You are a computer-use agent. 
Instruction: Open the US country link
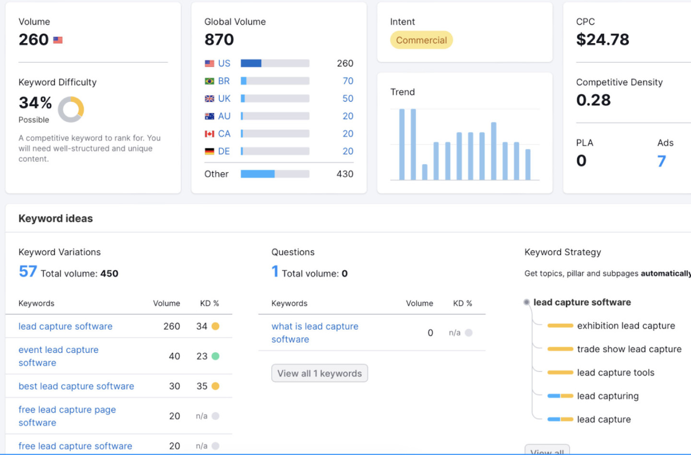coord(224,63)
